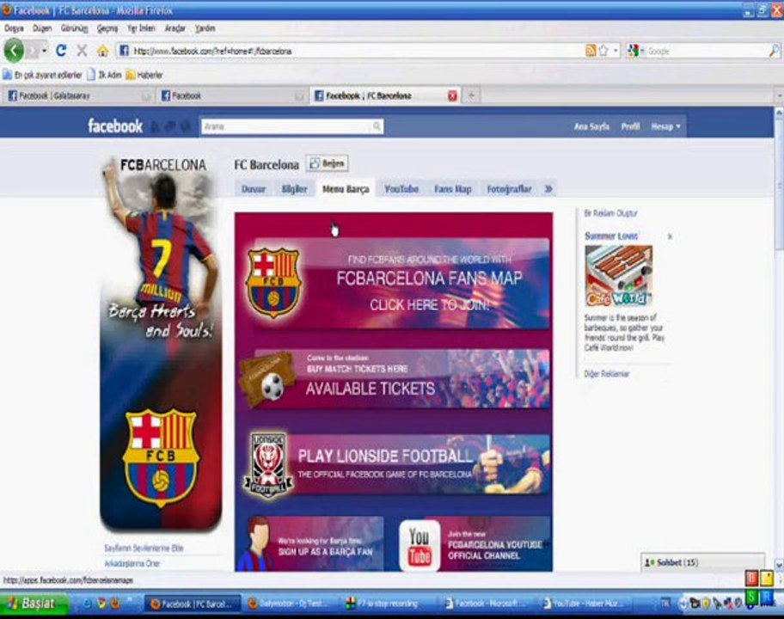Open the Fotoğraflar page tab

coord(509,189)
